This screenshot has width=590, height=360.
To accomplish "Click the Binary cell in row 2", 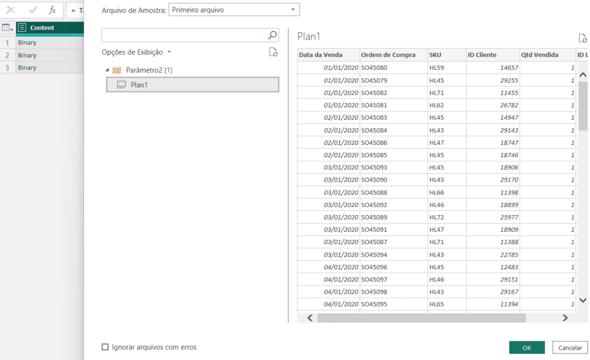I will (x=50, y=55).
